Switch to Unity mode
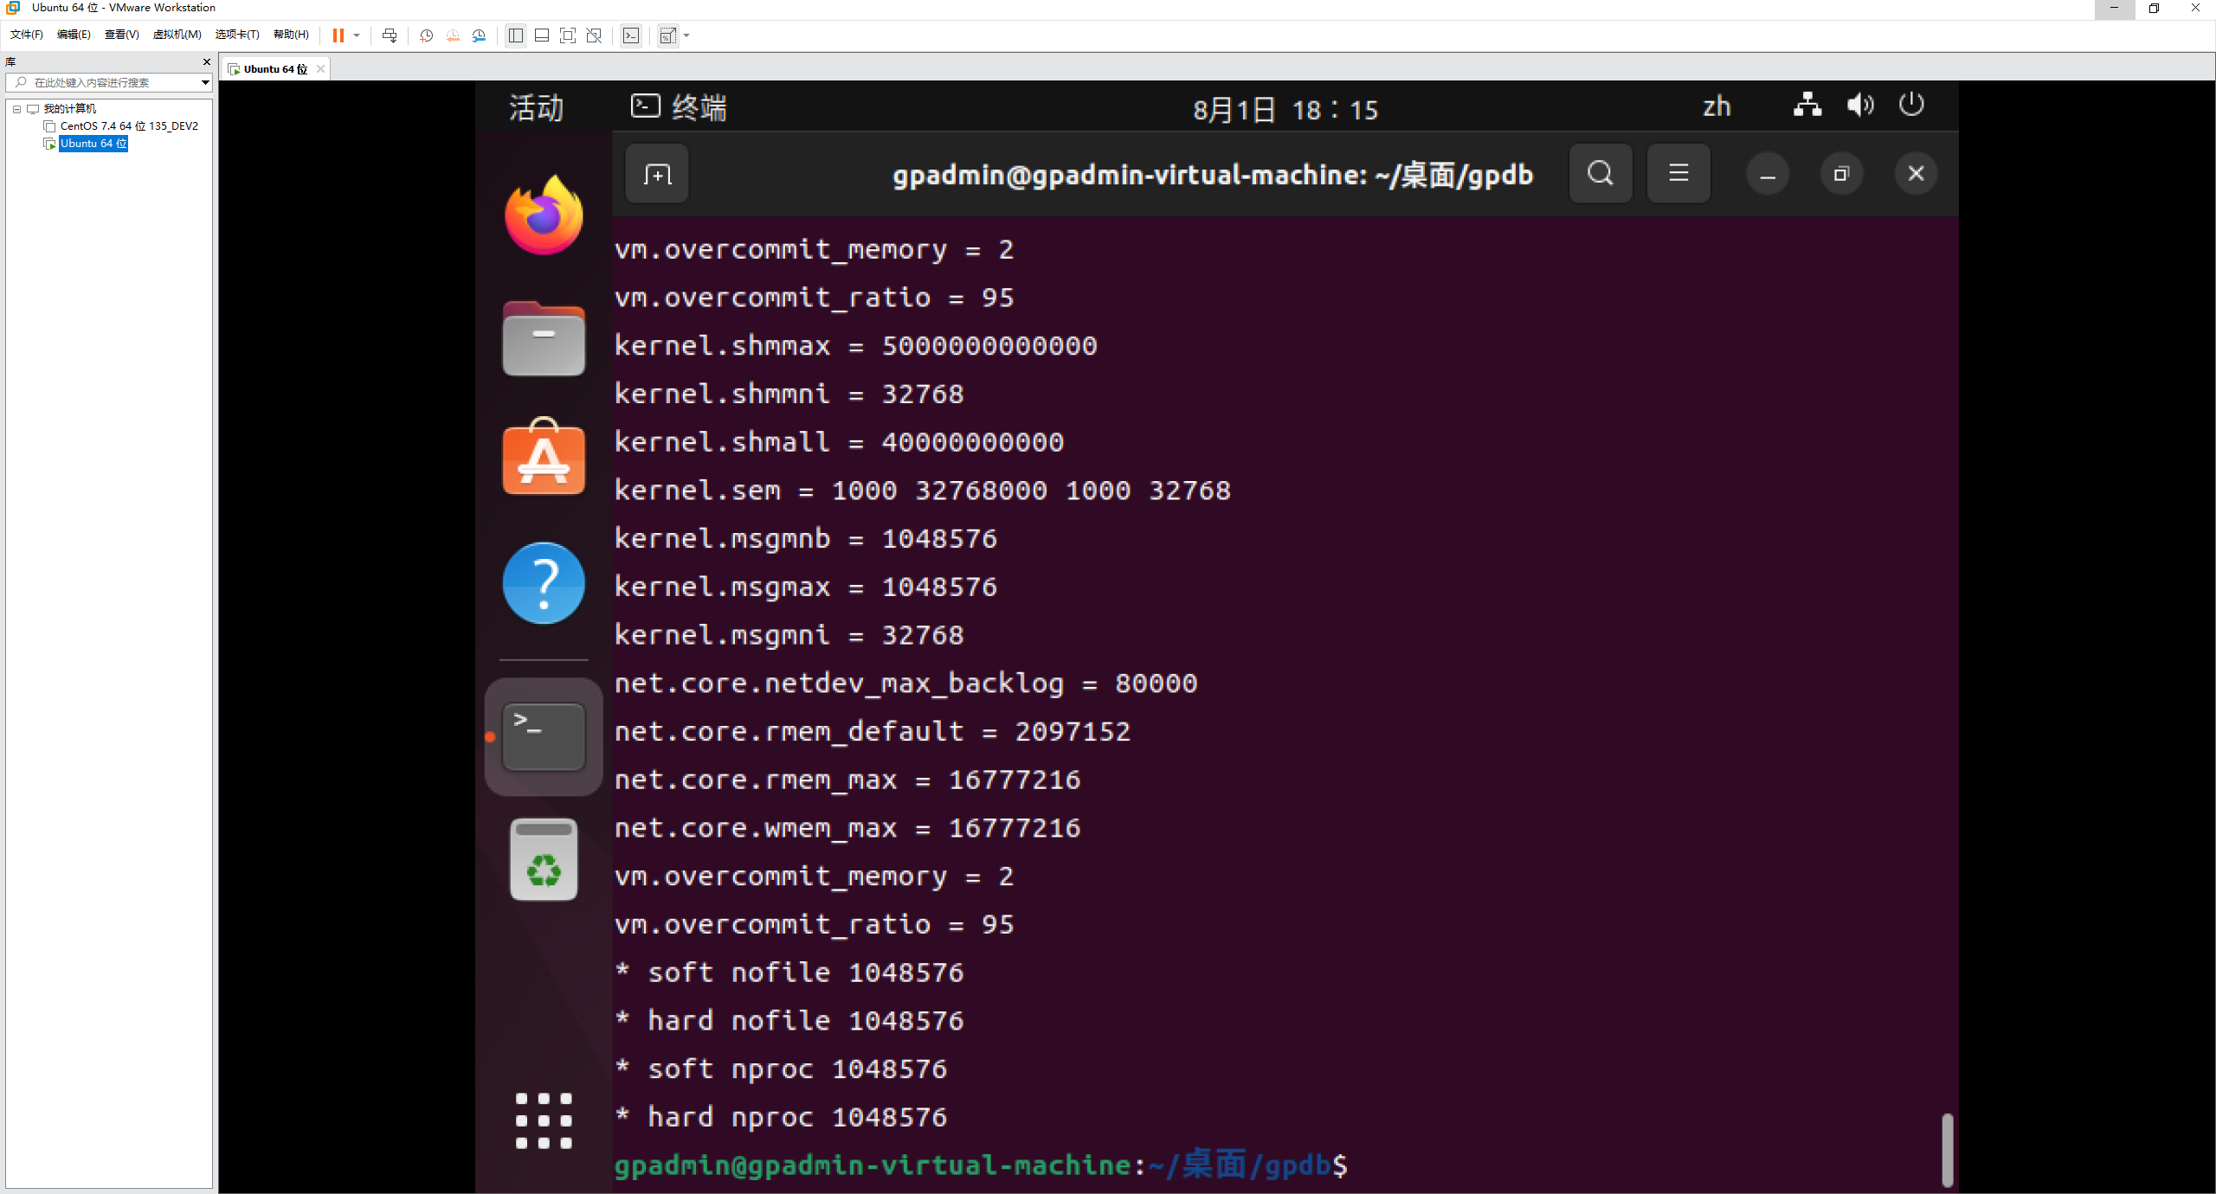 click(594, 35)
